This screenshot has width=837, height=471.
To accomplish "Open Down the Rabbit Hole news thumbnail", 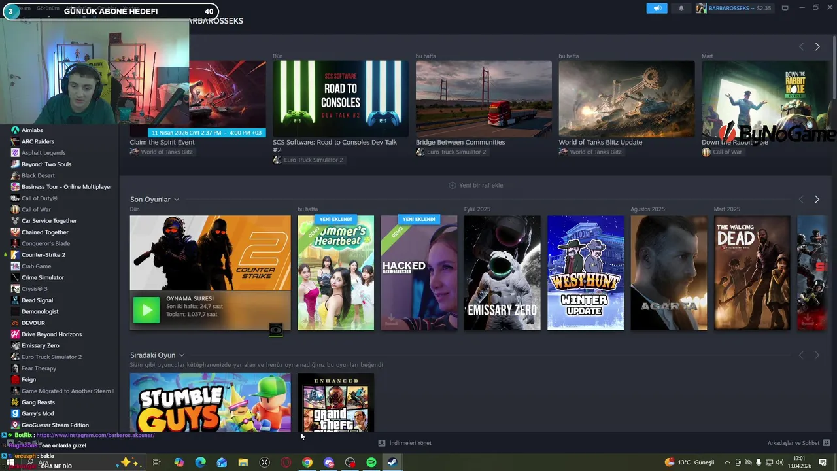I will point(765,99).
